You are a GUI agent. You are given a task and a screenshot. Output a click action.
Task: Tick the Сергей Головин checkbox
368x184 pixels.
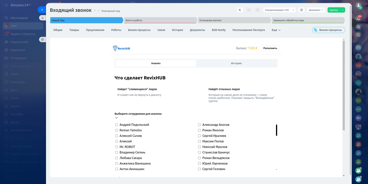199,169
